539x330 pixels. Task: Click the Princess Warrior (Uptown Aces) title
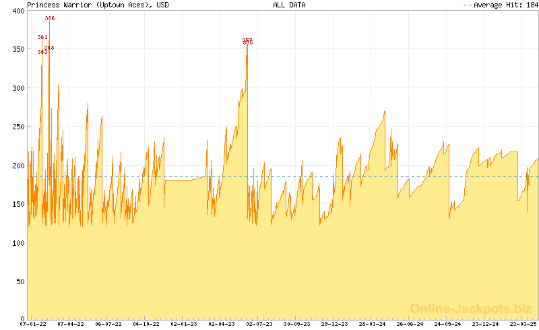(x=98, y=5)
